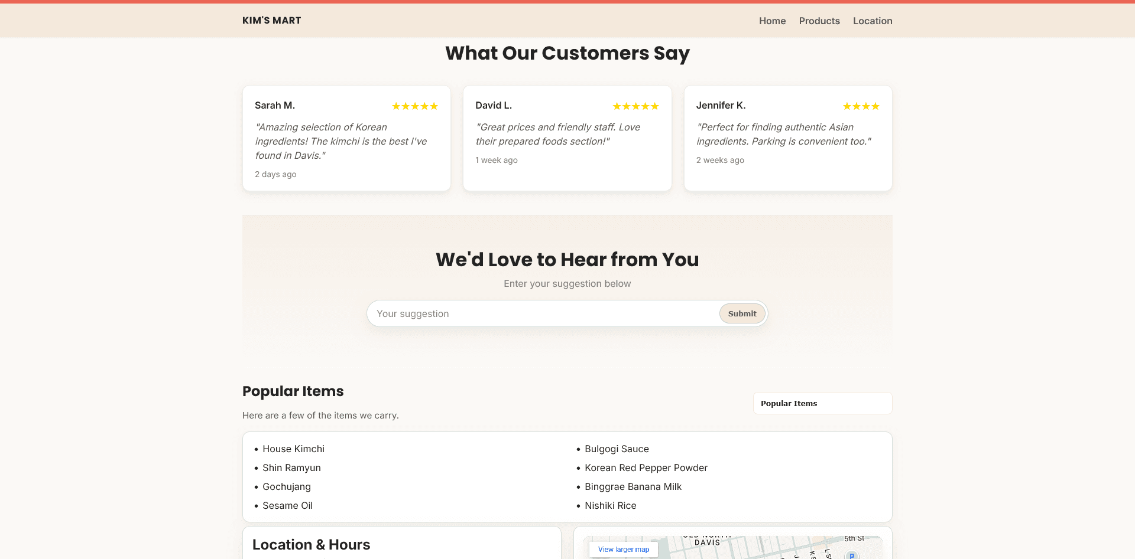Select Sarah M.'s review text
Viewport: 1135px width, 559px height.
pos(341,141)
